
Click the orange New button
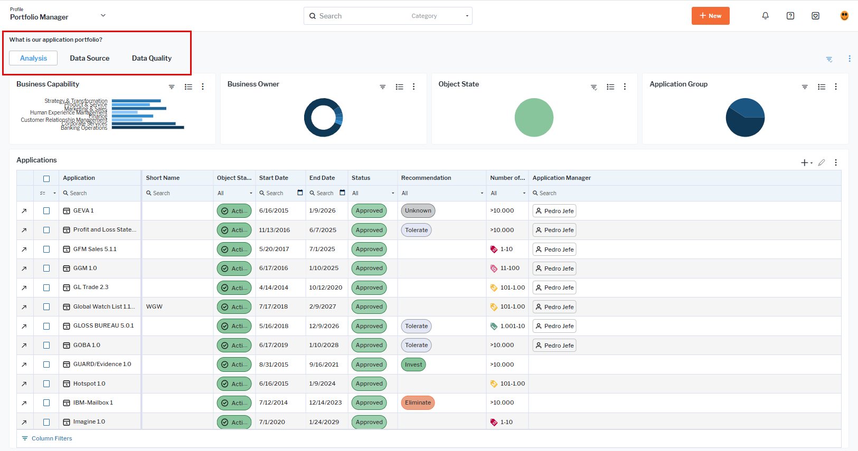(710, 16)
